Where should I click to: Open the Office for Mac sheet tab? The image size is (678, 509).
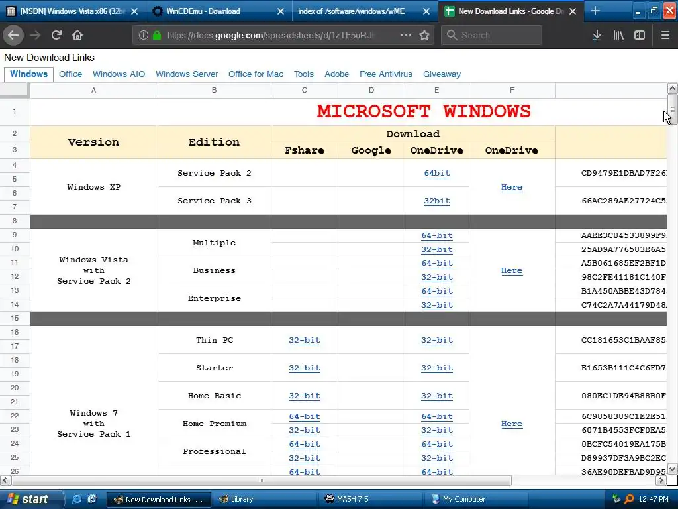[256, 74]
